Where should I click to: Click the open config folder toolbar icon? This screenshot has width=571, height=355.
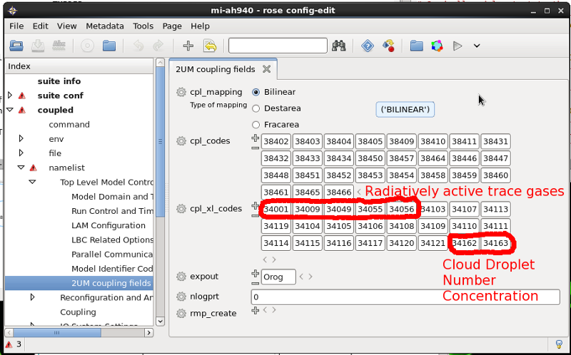point(16,46)
